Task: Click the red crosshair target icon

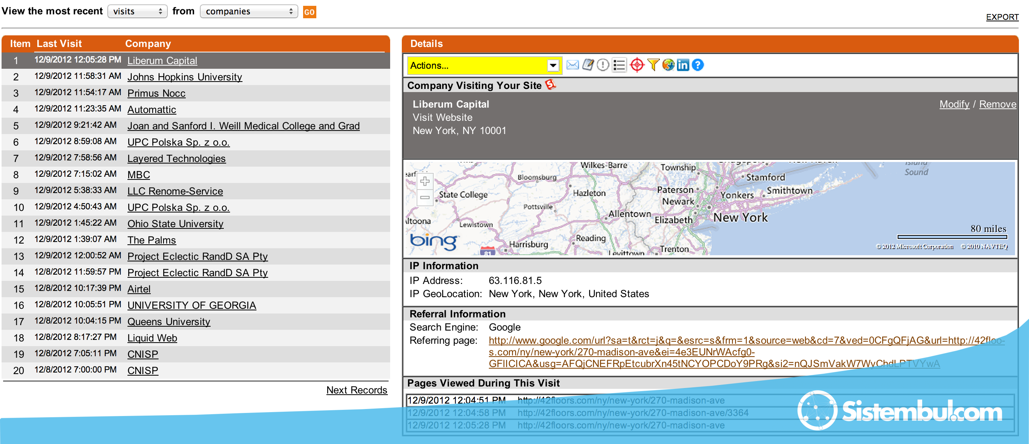Action: tap(637, 65)
